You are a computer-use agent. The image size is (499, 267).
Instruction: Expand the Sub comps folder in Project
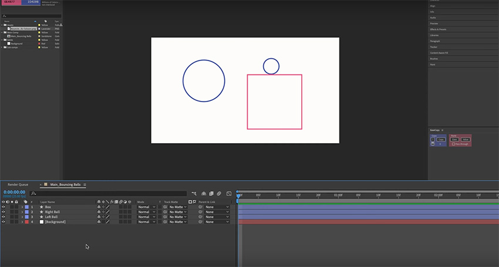(2, 47)
